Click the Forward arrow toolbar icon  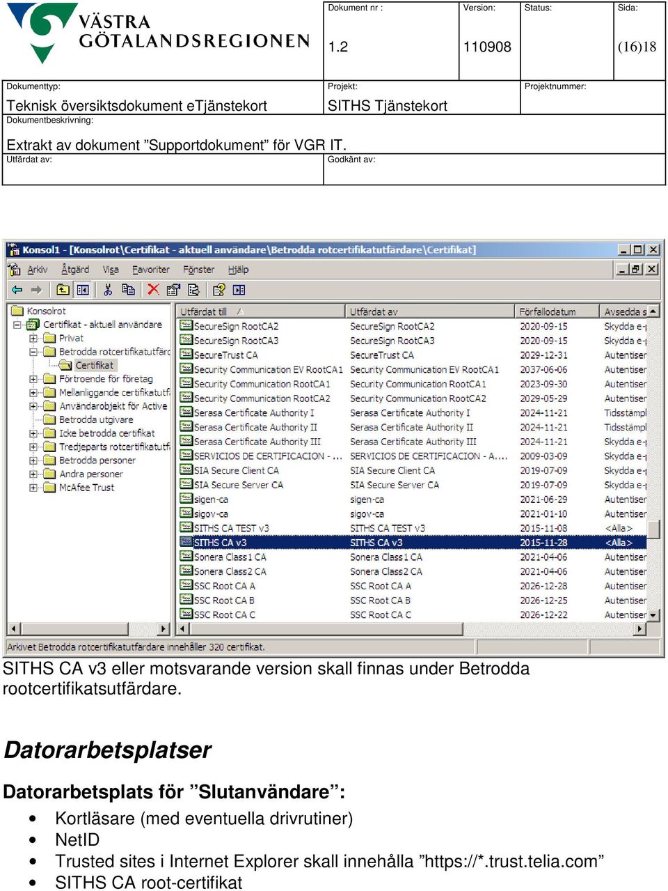[36, 289]
